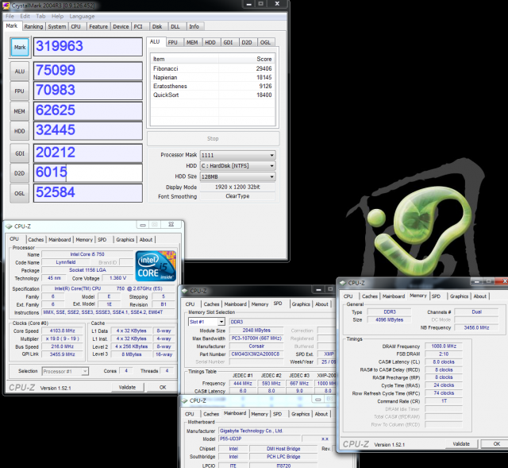508x468 pixels.
Task: Click Validate in the CPU-Z Memory window
Action: [461, 444]
